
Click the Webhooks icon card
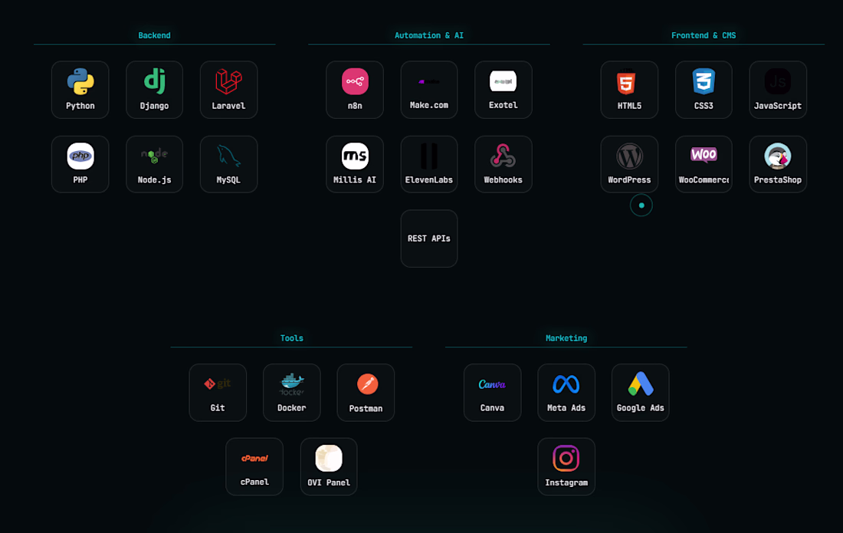pos(504,164)
